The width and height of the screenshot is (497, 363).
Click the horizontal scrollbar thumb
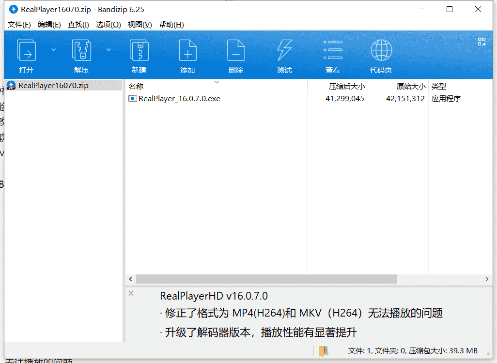click(266, 279)
